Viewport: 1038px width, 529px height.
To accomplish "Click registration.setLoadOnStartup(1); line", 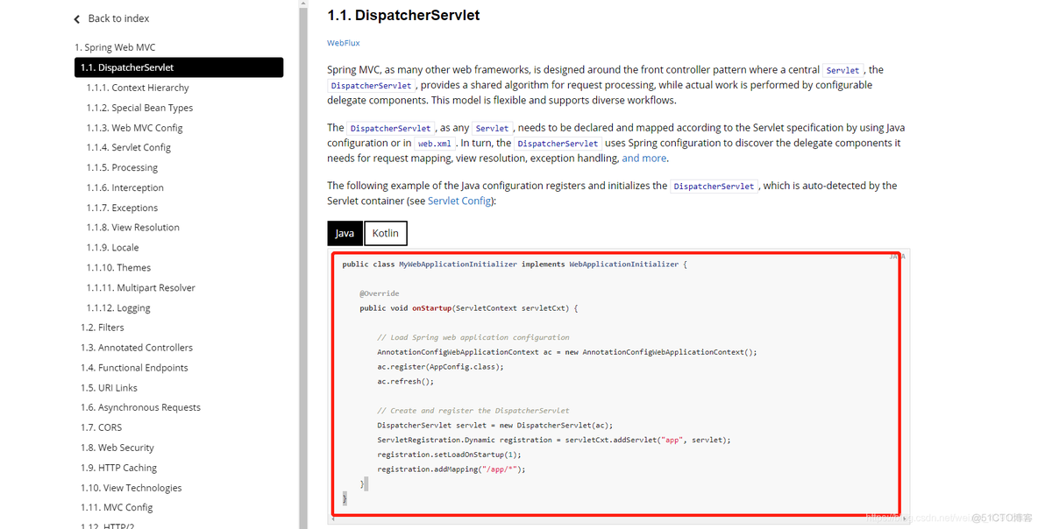I will [449, 455].
